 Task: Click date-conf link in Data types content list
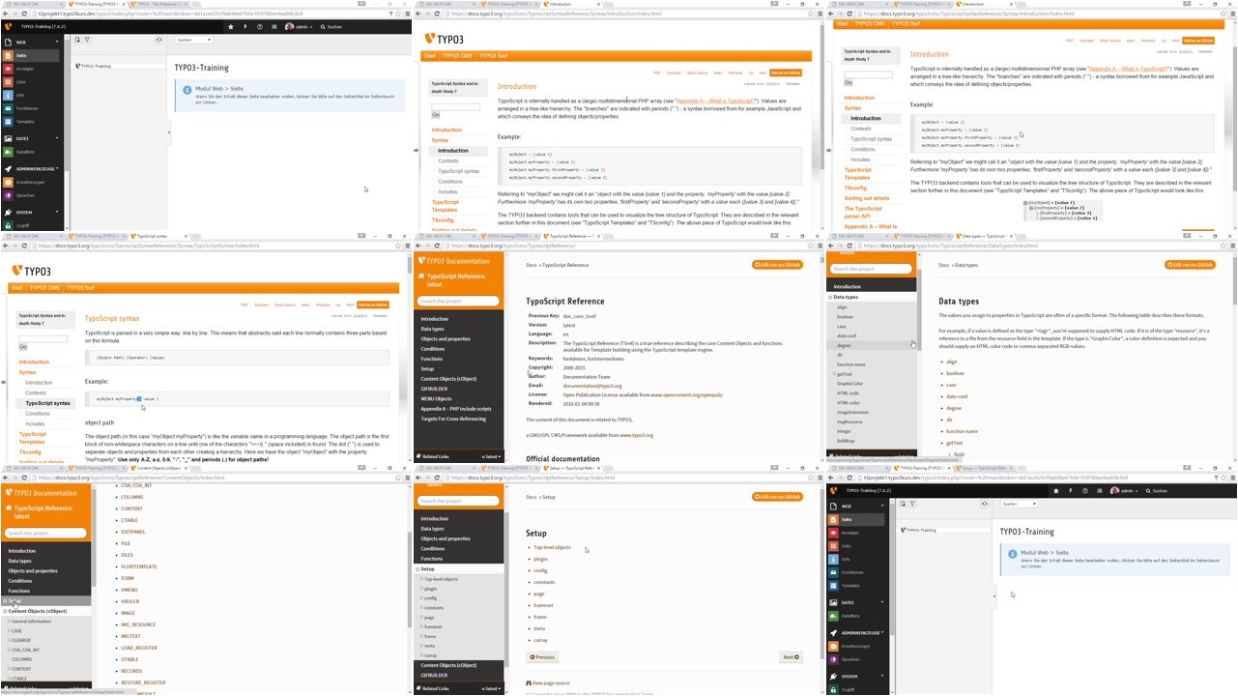click(x=957, y=396)
